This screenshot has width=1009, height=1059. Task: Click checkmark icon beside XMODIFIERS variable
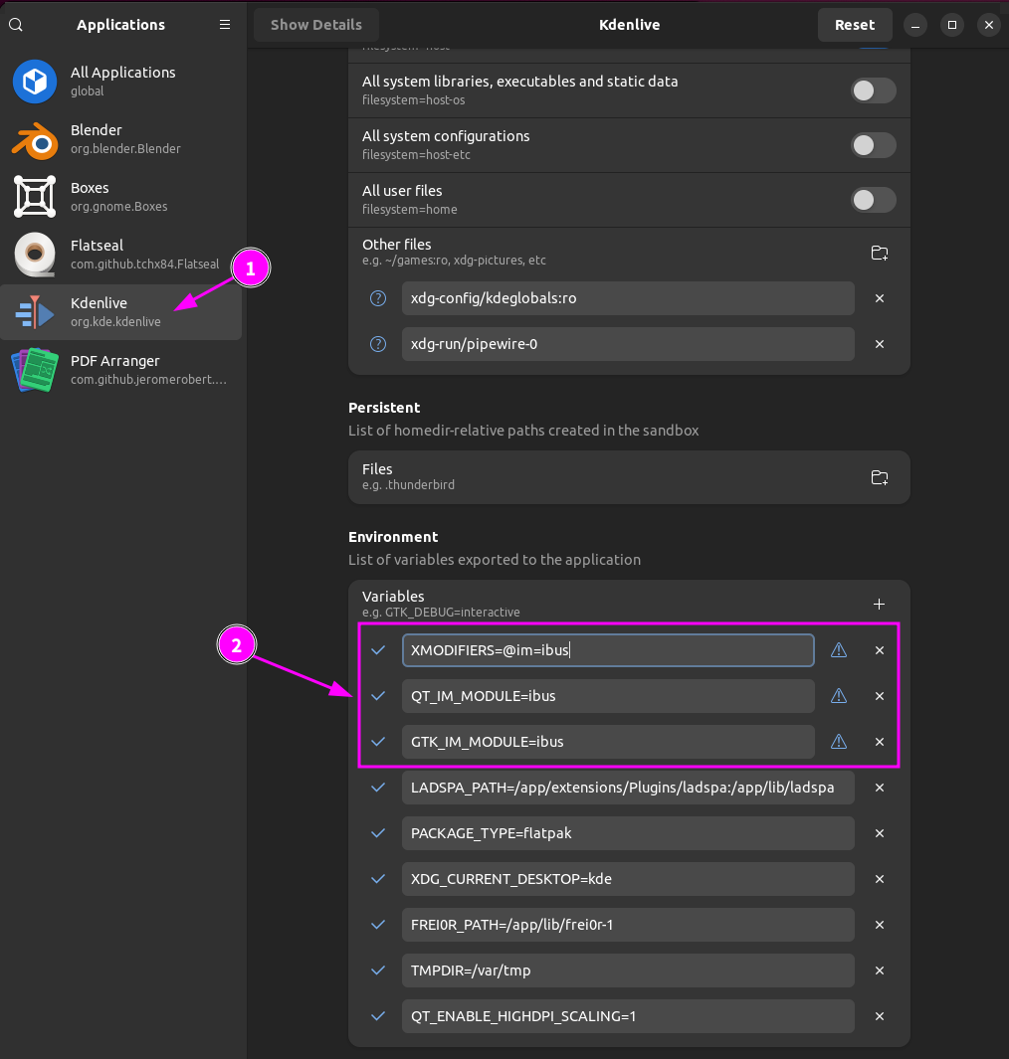[x=378, y=650]
